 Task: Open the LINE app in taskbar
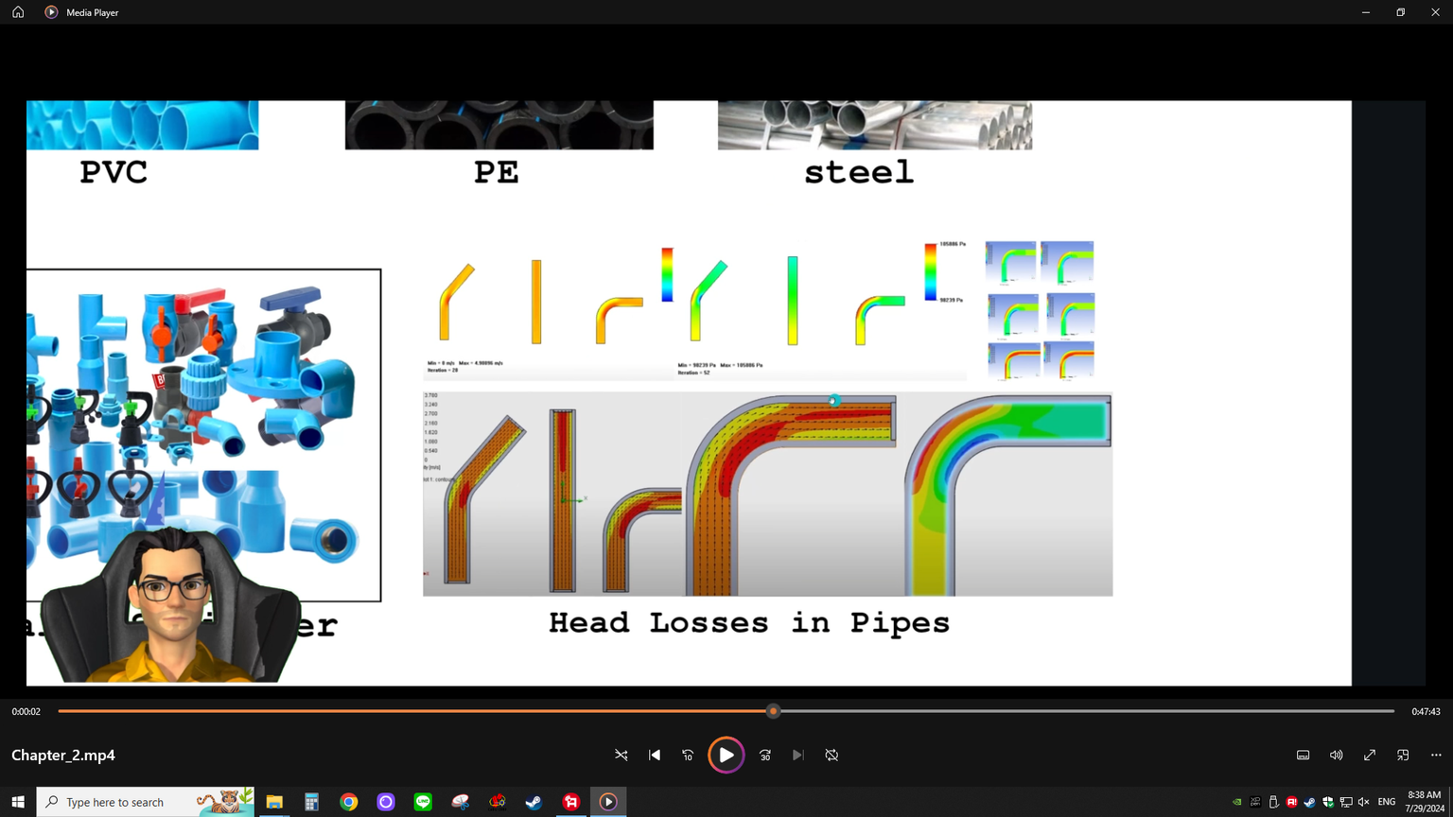(423, 802)
